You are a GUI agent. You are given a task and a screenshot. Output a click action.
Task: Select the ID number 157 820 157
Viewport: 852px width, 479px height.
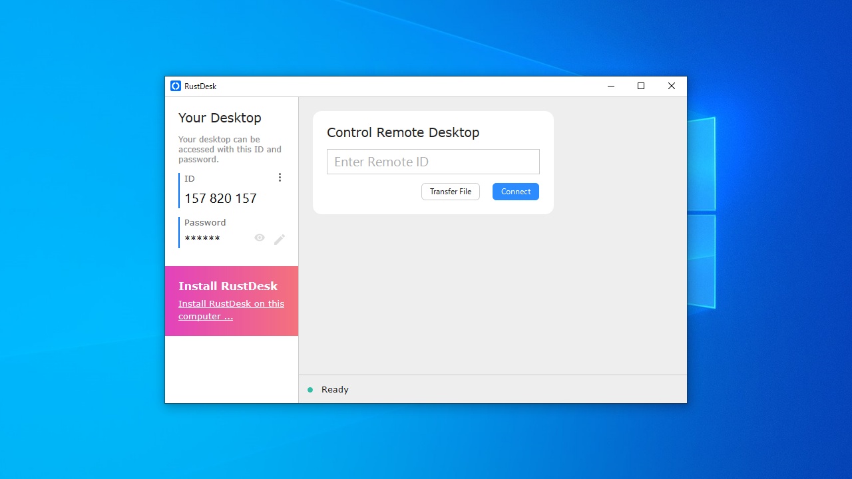point(220,198)
